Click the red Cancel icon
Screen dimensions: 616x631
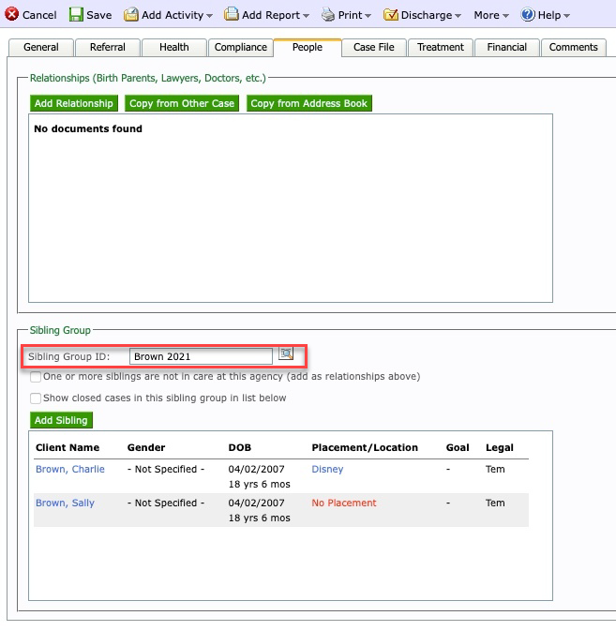(11, 14)
